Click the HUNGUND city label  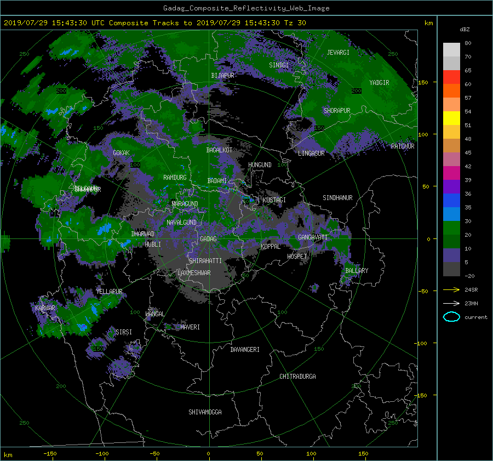[x=260, y=165]
